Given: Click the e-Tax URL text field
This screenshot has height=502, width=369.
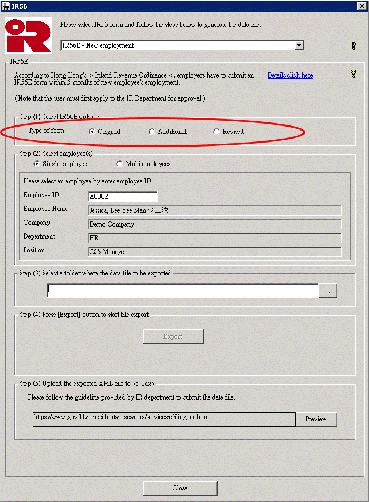Looking at the screenshot, I should (164, 419).
